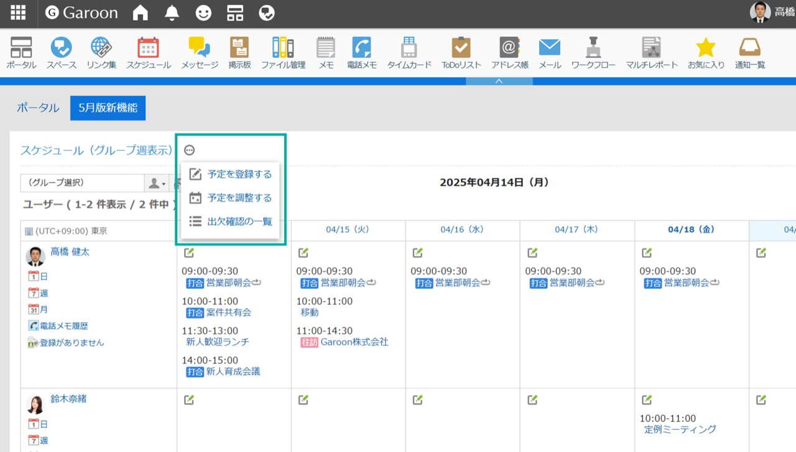Add appointment for 鈴木奈緒 on 04/15
796x452 pixels.
(303, 400)
